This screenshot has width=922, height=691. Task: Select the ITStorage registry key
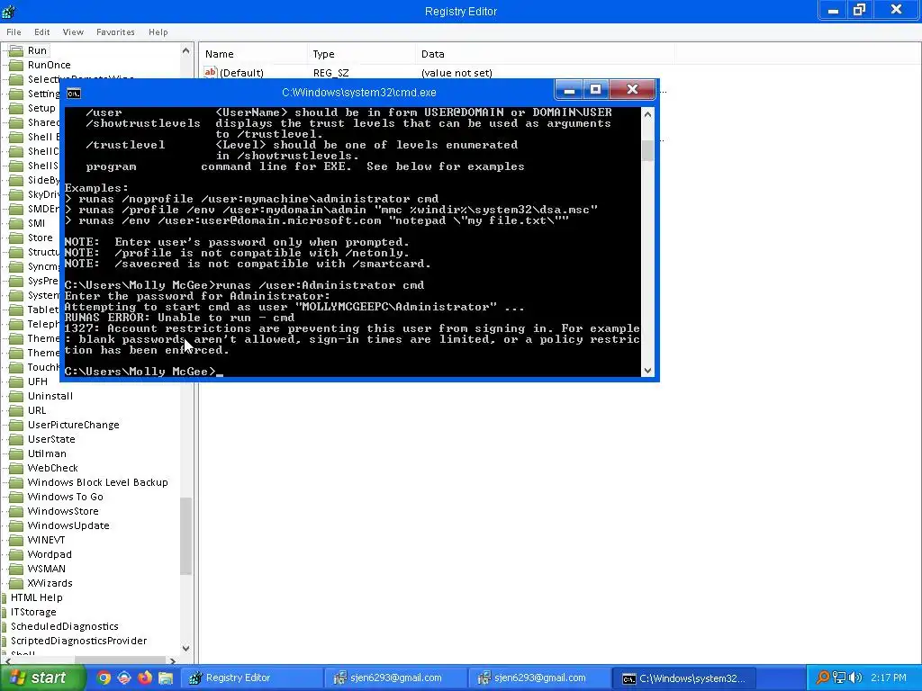33,612
